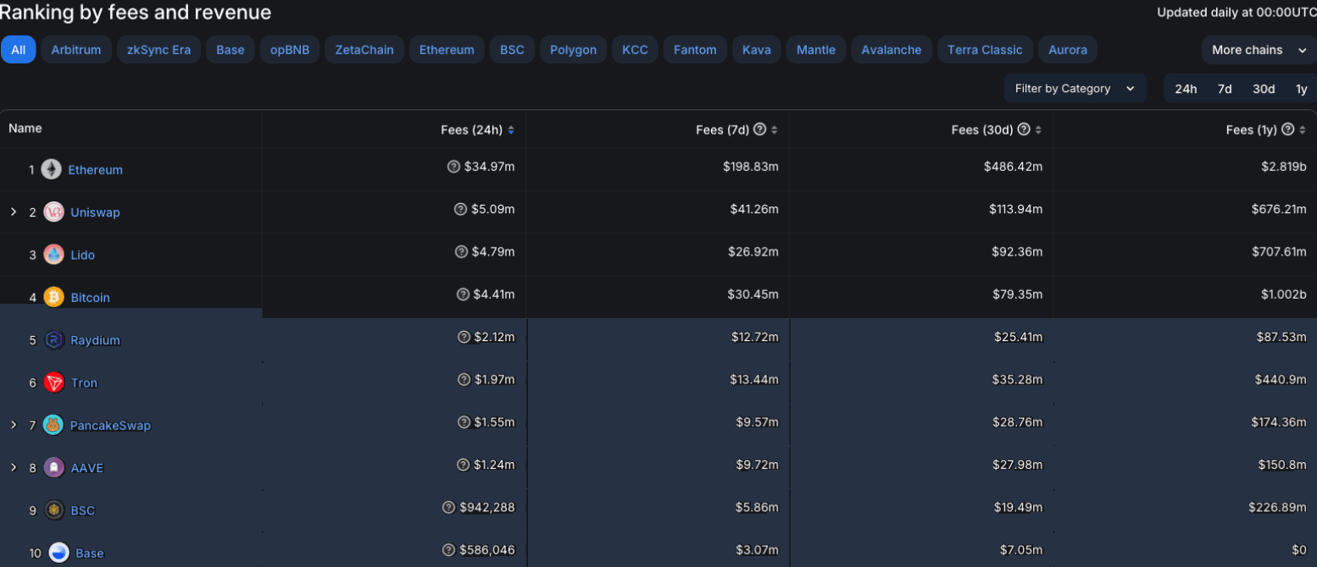Switch time range to 1y

pos(1301,89)
